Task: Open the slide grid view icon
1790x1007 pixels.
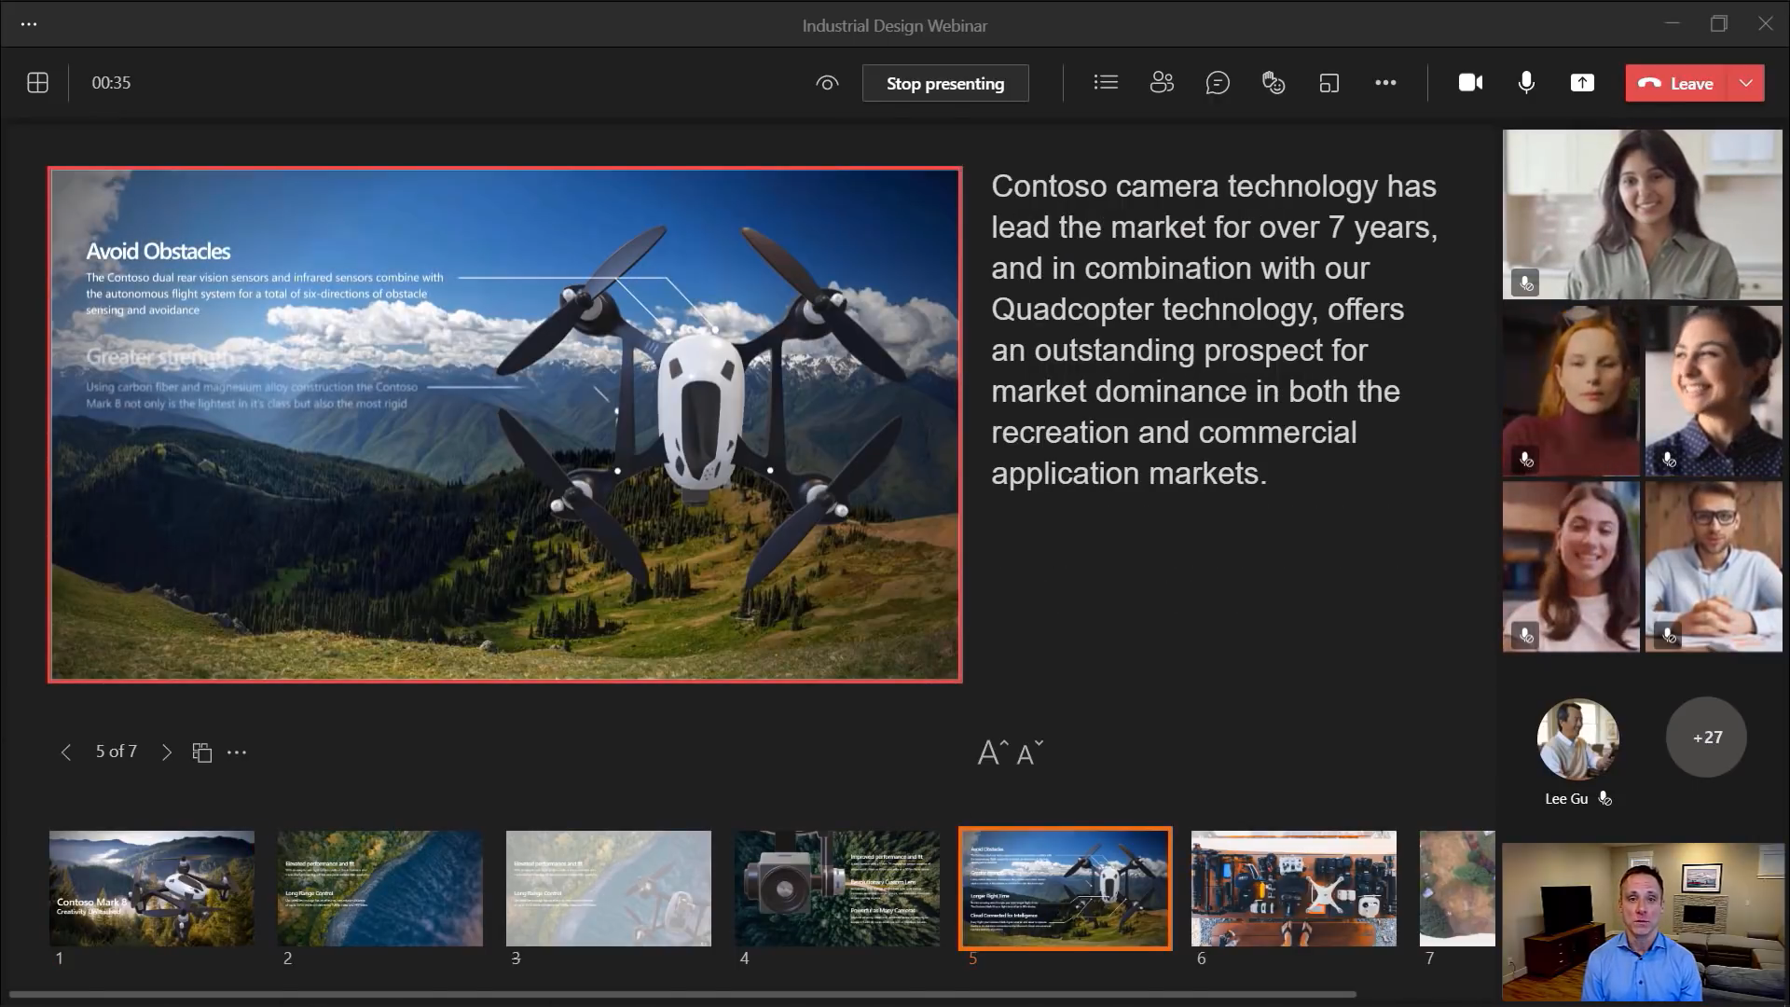Action: (x=202, y=752)
